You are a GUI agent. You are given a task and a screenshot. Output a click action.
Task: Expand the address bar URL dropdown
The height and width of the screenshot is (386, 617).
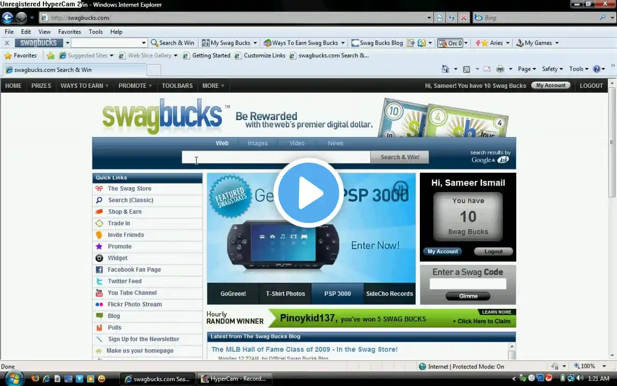point(429,18)
